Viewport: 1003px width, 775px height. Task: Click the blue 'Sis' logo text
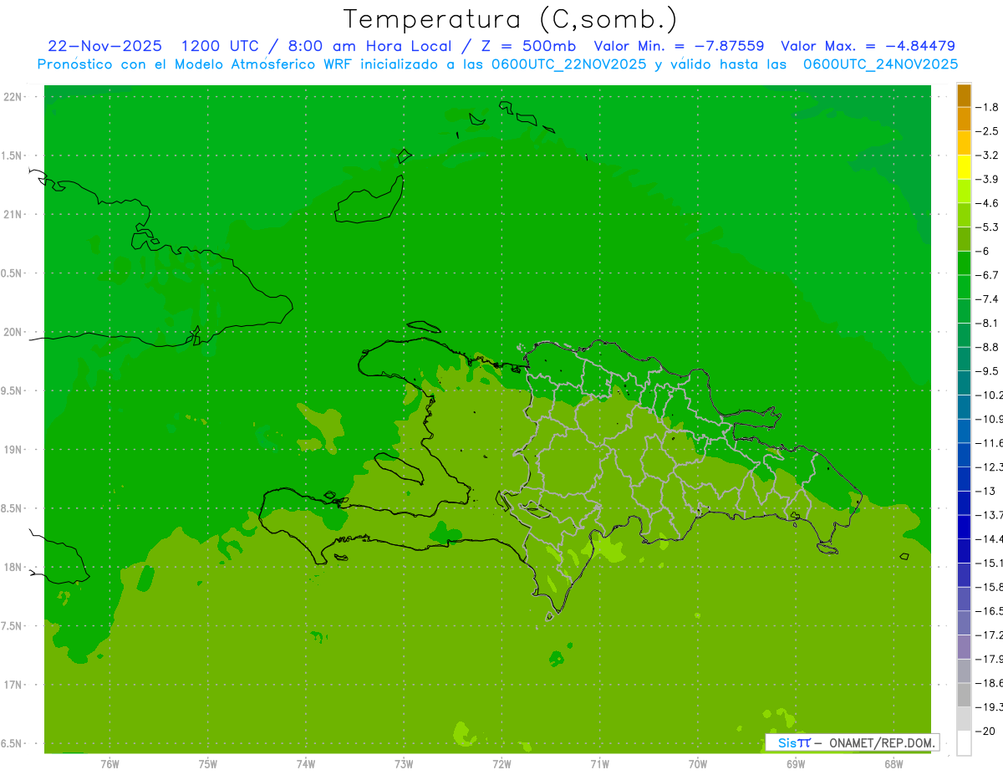coord(787,742)
